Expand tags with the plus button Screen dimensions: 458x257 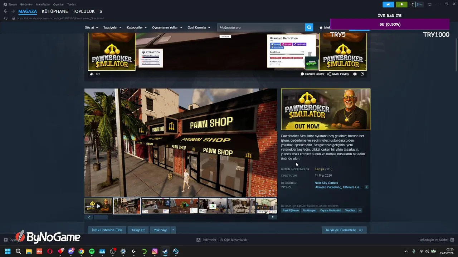pos(360,211)
